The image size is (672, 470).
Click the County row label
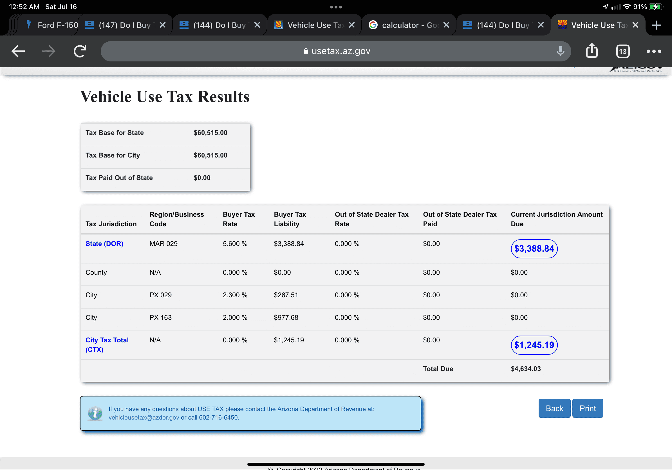[96, 272]
